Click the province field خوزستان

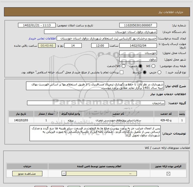[138, 53]
